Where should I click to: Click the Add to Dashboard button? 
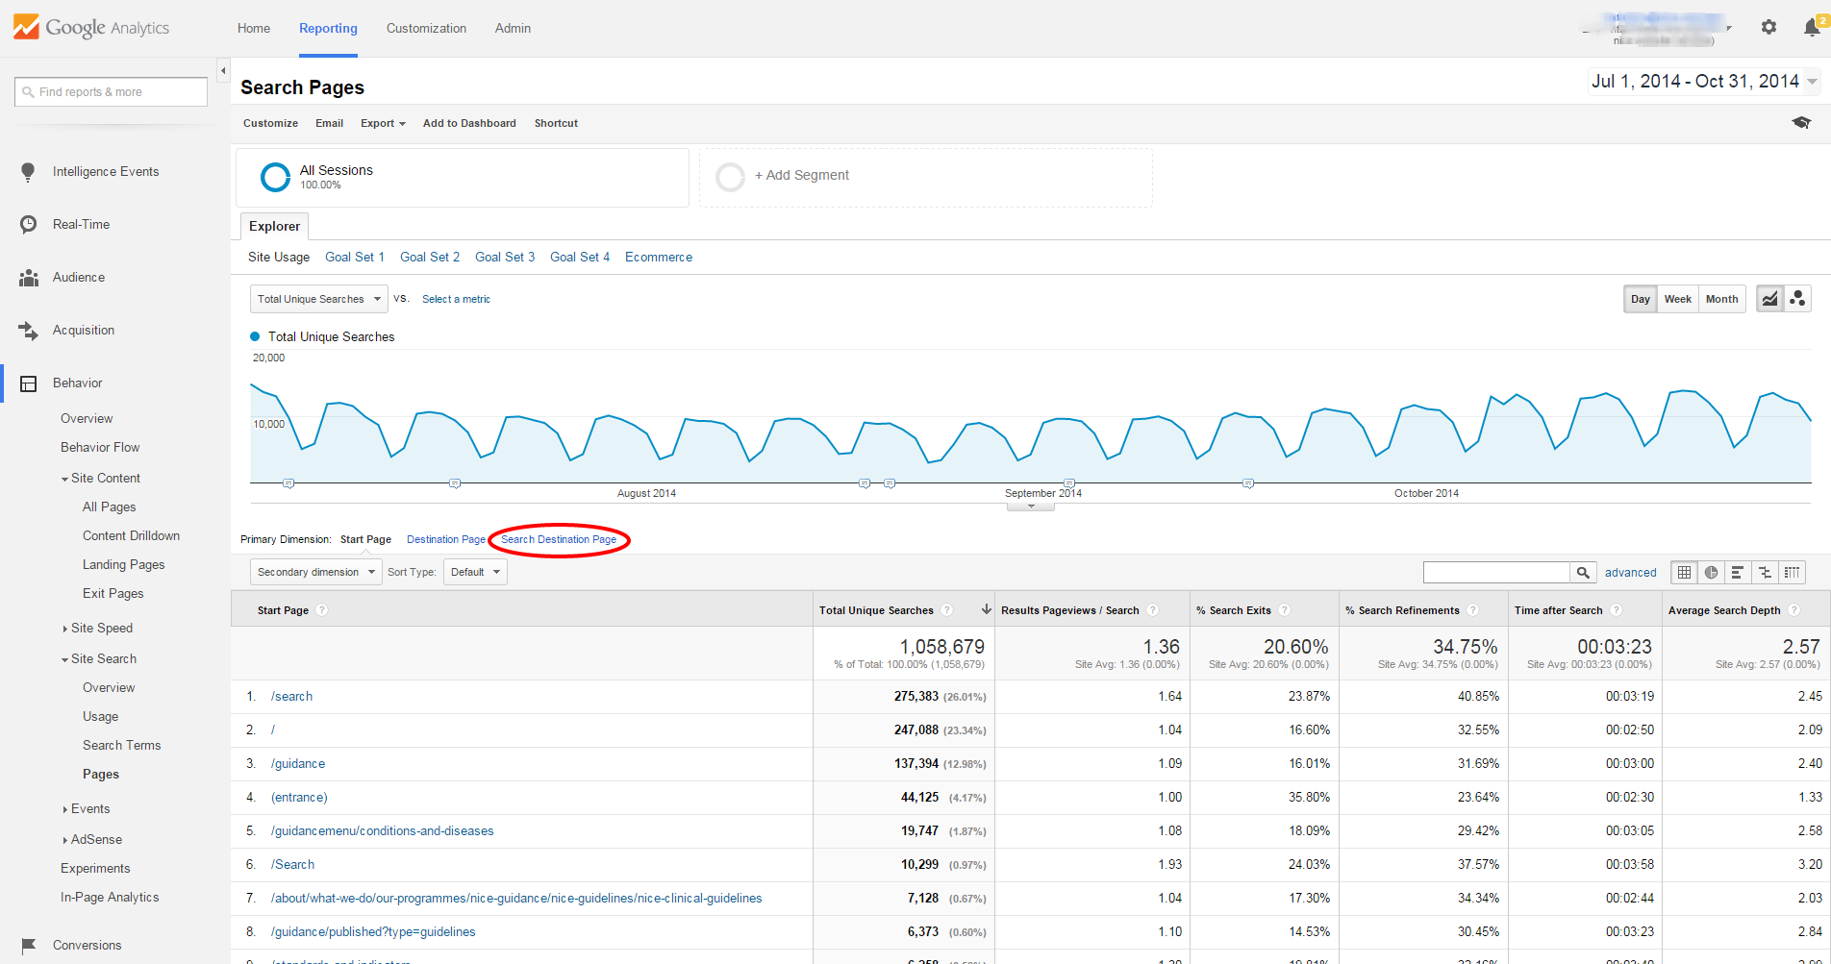(x=469, y=123)
